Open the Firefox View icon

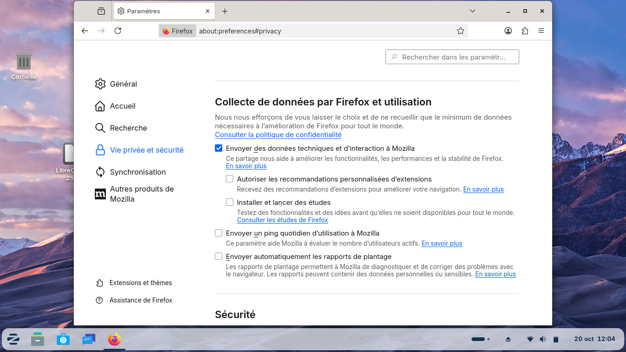coord(101,11)
